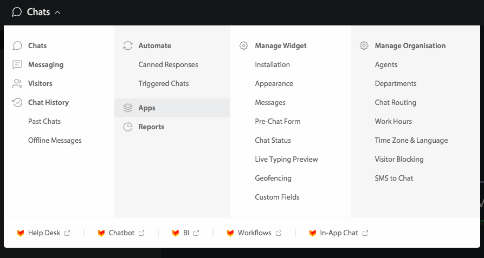Select Chat Routing under Manage Organisation
Image resolution: width=484 pixels, height=258 pixels.
click(x=396, y=103)
